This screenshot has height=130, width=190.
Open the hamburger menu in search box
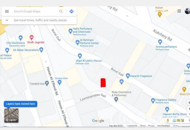click(x=7, y=11)
